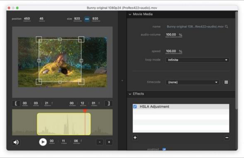The width and height of the screenshot is (244, 158).
Task: Toggle the enabled checkbox at the bottom
Action: [x=164, y=149]
